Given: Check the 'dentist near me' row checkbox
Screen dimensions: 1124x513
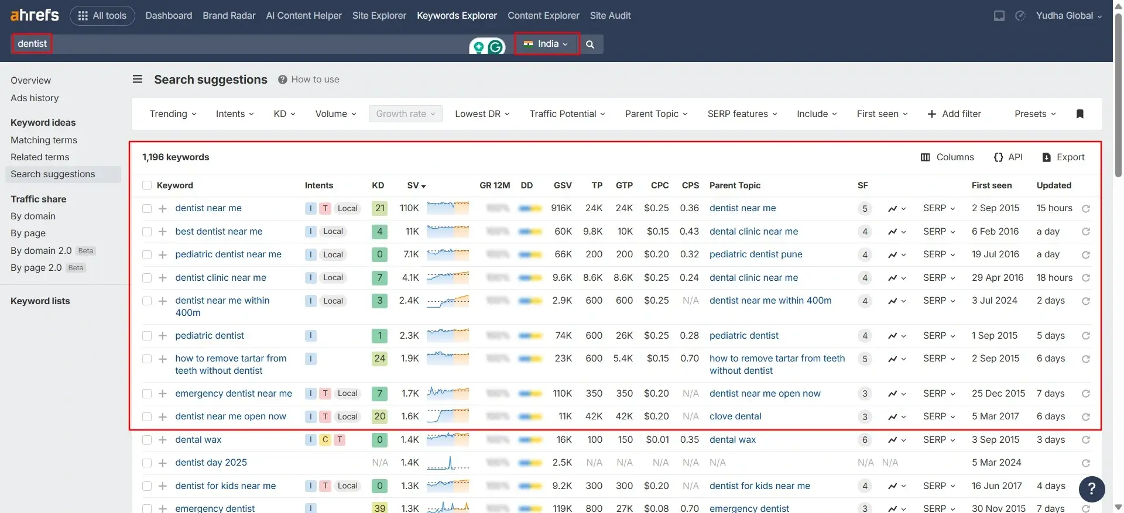Looking at the screenshot, I should click(147, 208).
